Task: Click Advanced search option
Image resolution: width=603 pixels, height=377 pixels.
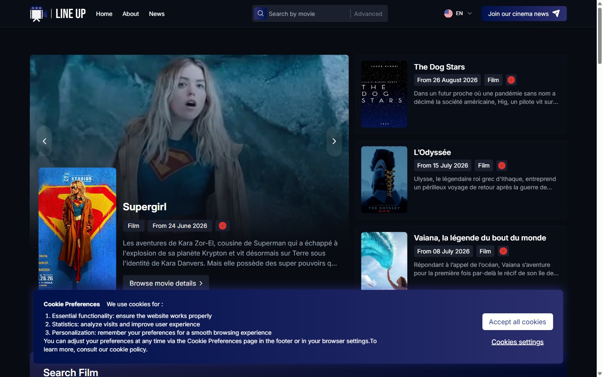Action: coord(368,14)
